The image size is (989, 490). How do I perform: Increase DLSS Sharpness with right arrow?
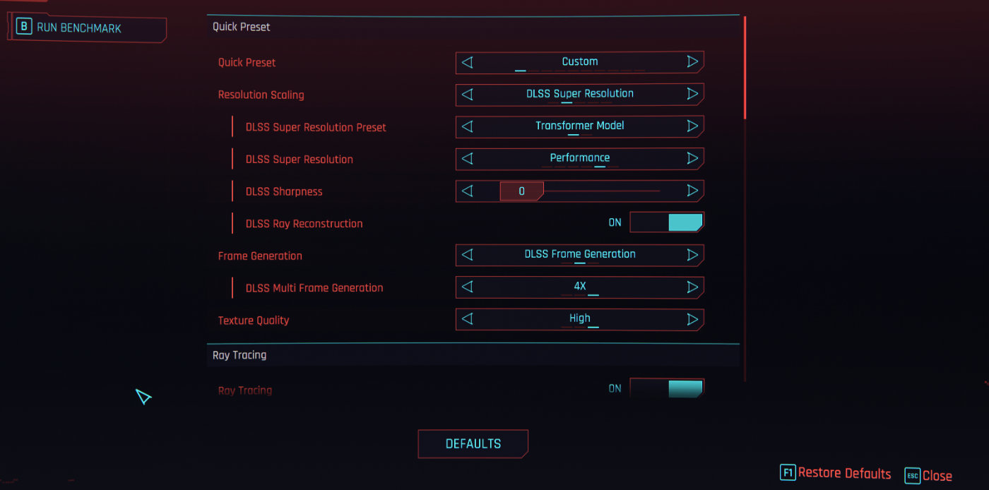coord(692,191)
